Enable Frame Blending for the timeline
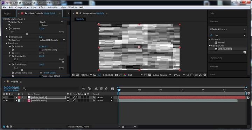The image size is (252, 130). (x=101, y=89)
